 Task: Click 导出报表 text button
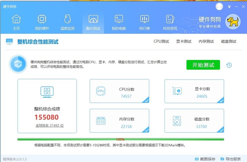pyautogui.click(x=233, y=159)
